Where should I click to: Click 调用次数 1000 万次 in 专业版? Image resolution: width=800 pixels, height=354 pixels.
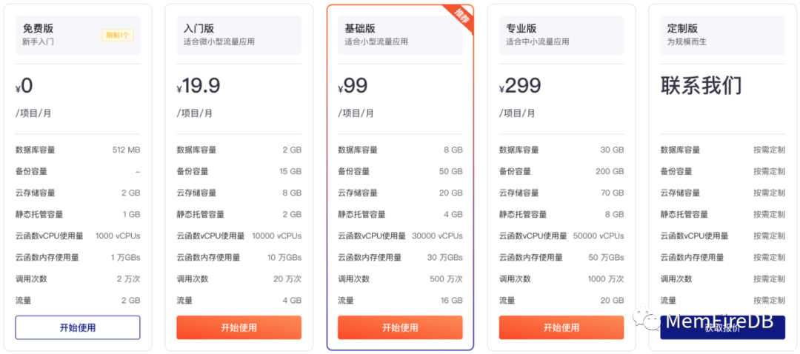pos(561,279)
